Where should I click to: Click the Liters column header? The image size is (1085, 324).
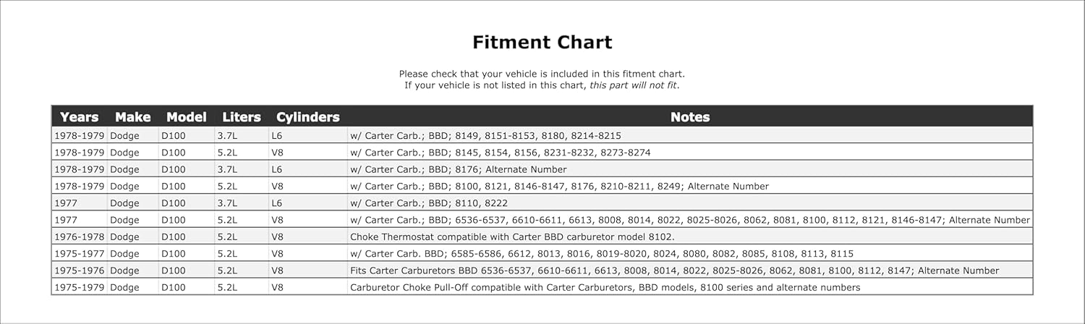click(241, 117)
